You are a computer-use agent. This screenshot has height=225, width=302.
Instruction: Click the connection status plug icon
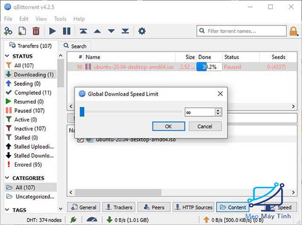[x=74, y=220]
